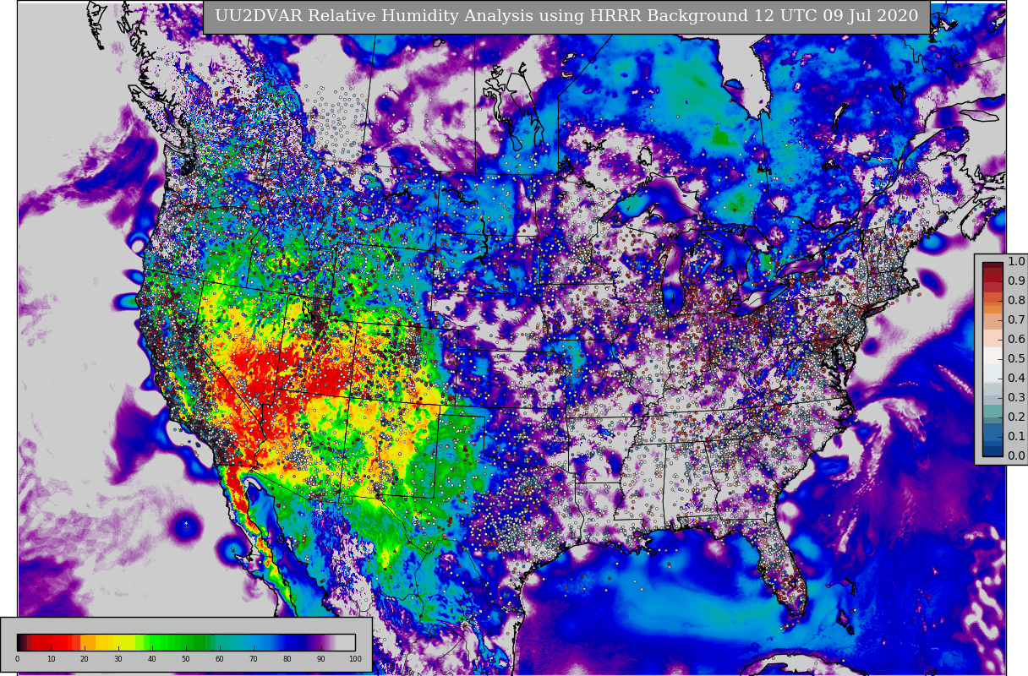Image resolution: width=1028 pixels, height=676 pixels.
Task: Click the 40 tick label on humidity scale
Action: (x=152, y=659)
